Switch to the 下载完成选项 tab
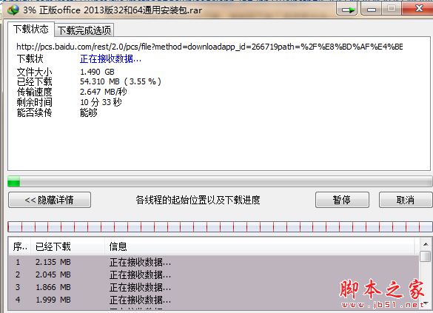The height and width of the screenshot is (313, 433). (x=84, y=30)
